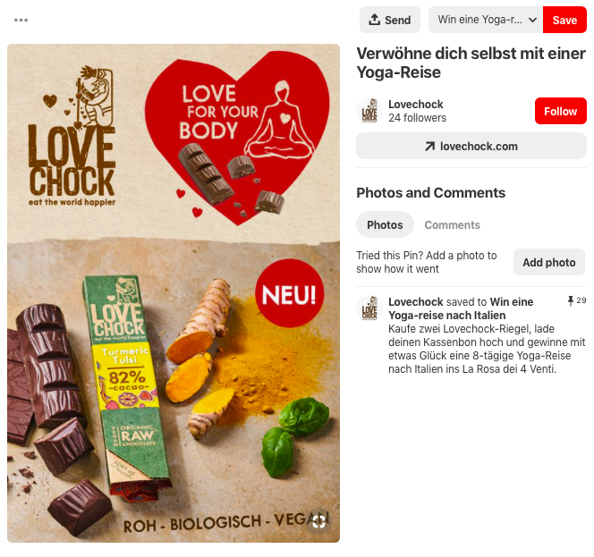Viewport: 594px width, 557px height.
Task: Click the Lovechock chocolate pin image
Action: pyautogui.click(x=174, y=293)
